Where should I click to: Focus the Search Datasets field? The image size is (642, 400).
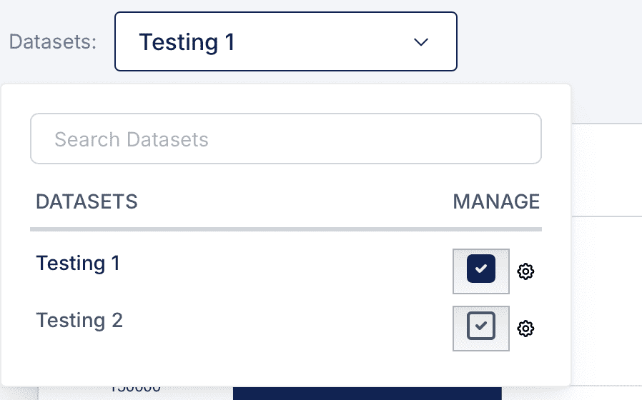pyautogui.click(x=286, y=139)
